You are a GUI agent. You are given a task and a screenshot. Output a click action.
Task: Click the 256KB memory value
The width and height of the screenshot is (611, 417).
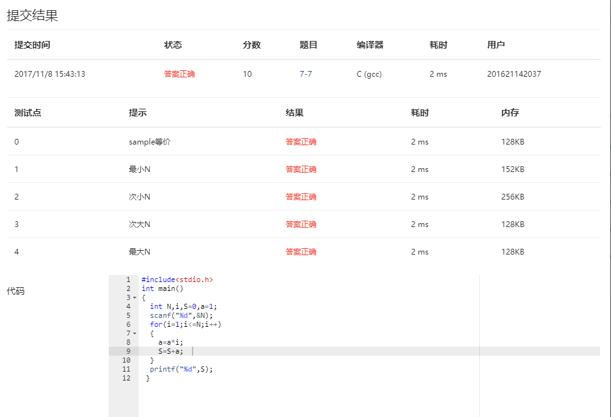tap(513, 196)
